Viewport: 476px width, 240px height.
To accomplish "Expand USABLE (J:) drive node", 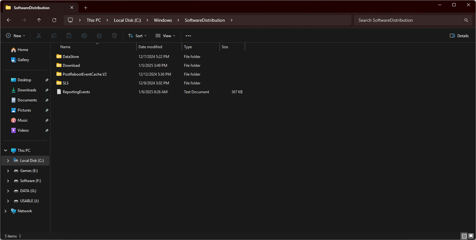I will (x=8, y=201).
